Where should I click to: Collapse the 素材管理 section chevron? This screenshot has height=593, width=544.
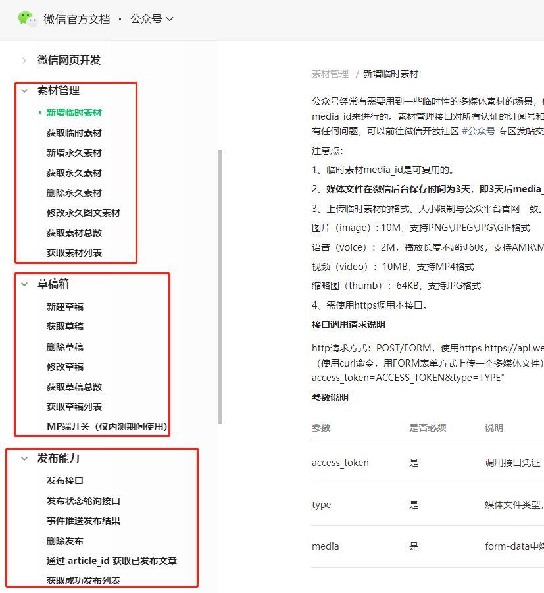point(24,91)
